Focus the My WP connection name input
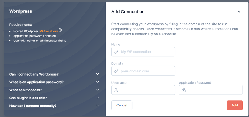The height and width of the screenshot is (117, 249). pos(143,52)
